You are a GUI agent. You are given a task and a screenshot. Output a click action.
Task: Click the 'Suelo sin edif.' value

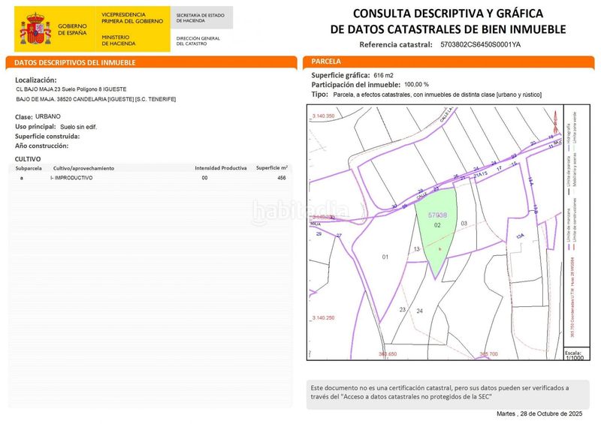(x=79, y=127)
